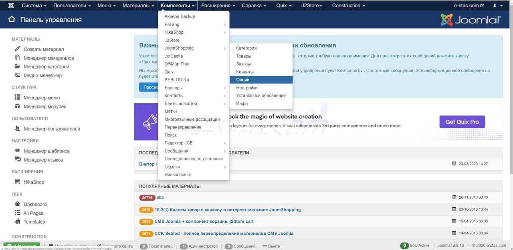Click list icon for Quix All Pages
Viewport: 513px width, 250px height.
coord(18,213)
